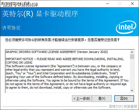Image resolution: width=139 pixels, height=110 pixels.
Task: Click the license scrollbar thumb
Action: [x=132, y=57]
